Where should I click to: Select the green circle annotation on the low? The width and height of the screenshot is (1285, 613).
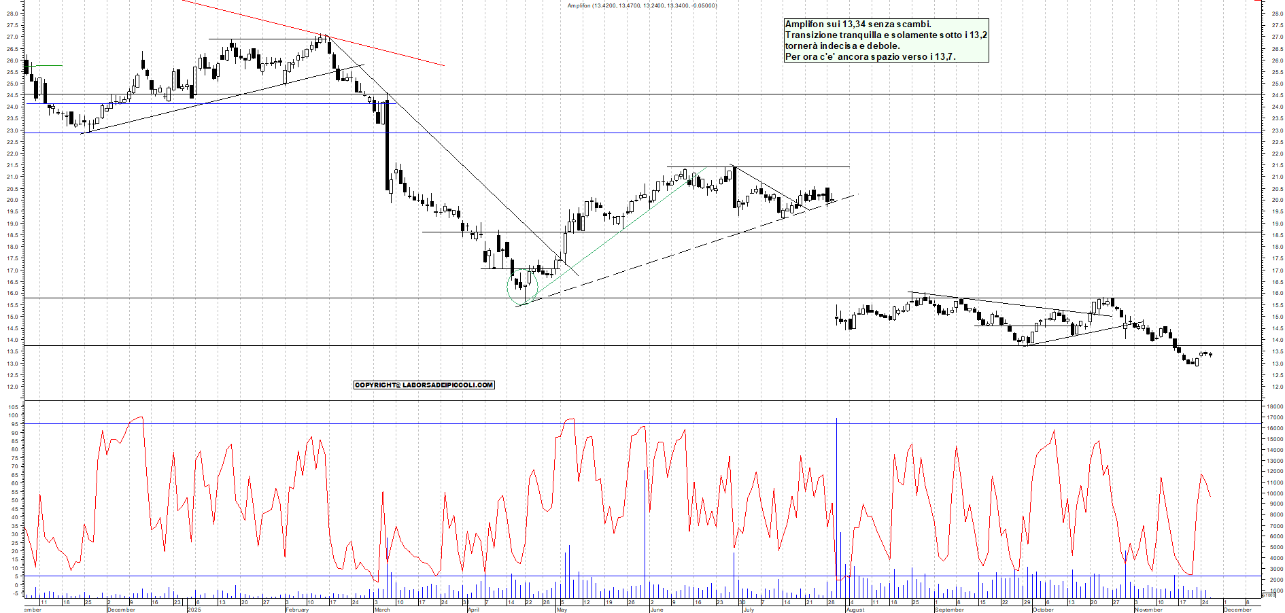tap(524, 287)
